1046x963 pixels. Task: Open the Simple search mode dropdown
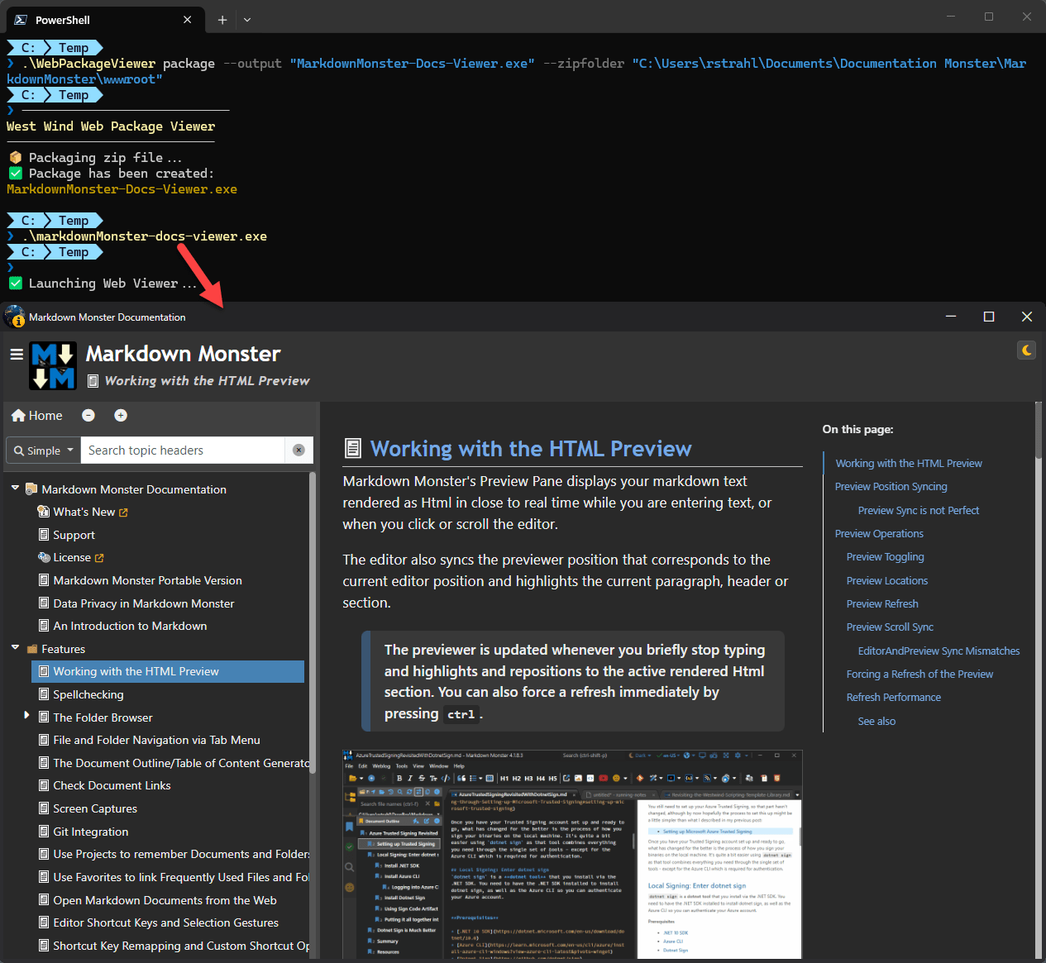(44, 451)
